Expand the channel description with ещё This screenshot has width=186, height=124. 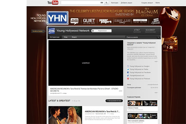(x=156, y=61)
